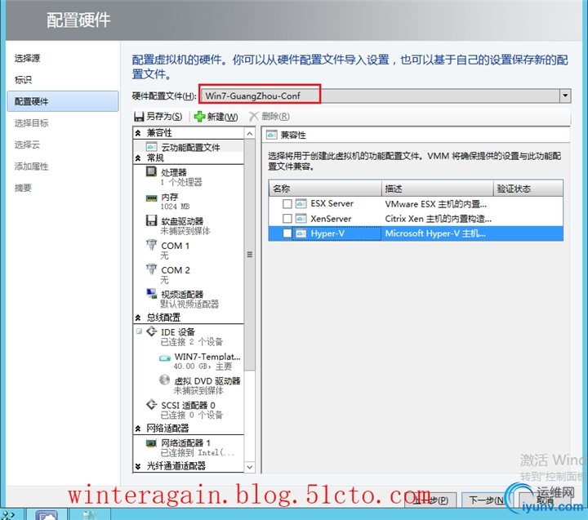Screen dimensions: 588x520
Task: Select the 配置硬件 wizard step
Action: [63, 101]
